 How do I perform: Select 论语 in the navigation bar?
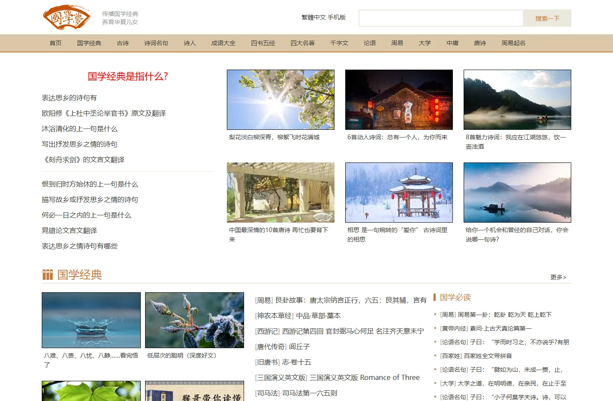click(x=370, y=43)
